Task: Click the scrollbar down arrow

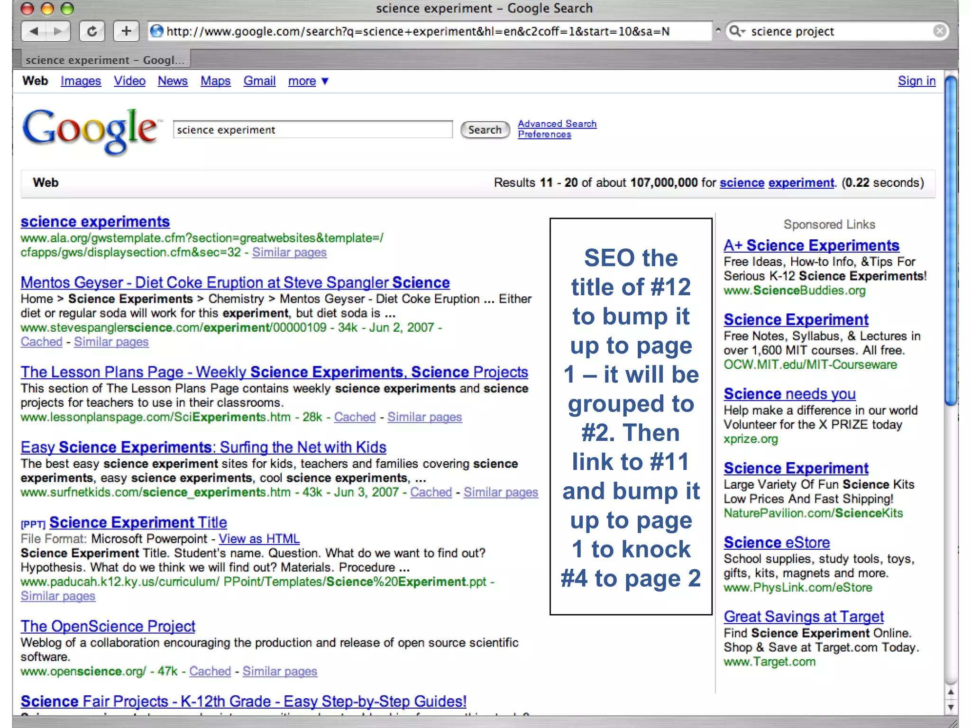Action: (951, 707)
